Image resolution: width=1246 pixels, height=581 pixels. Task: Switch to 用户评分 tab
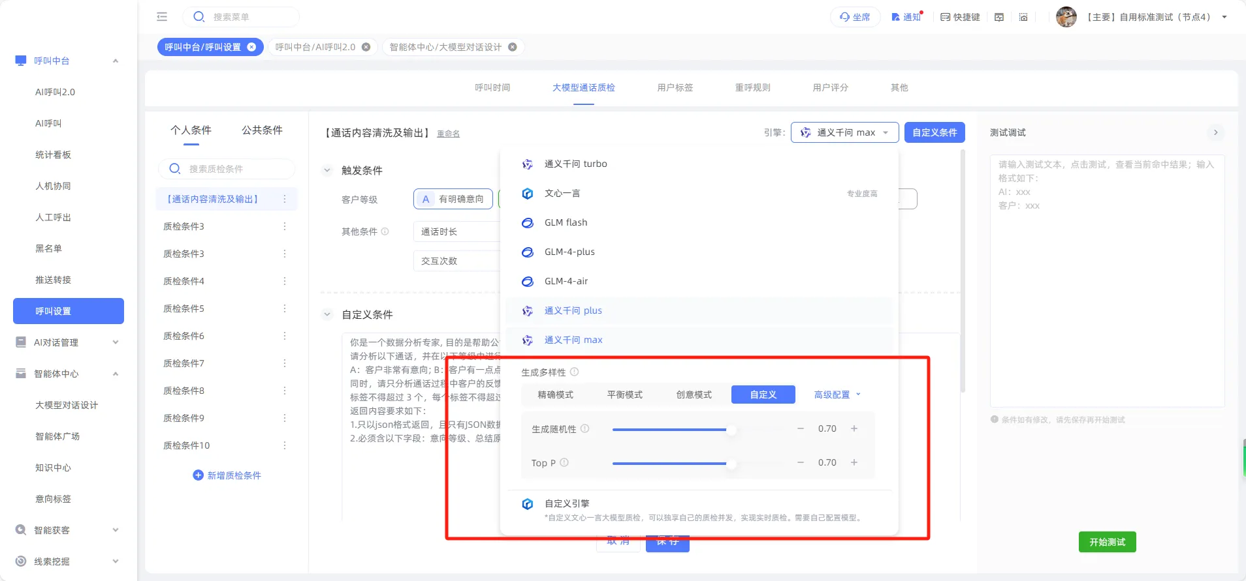tap(831, 87)
